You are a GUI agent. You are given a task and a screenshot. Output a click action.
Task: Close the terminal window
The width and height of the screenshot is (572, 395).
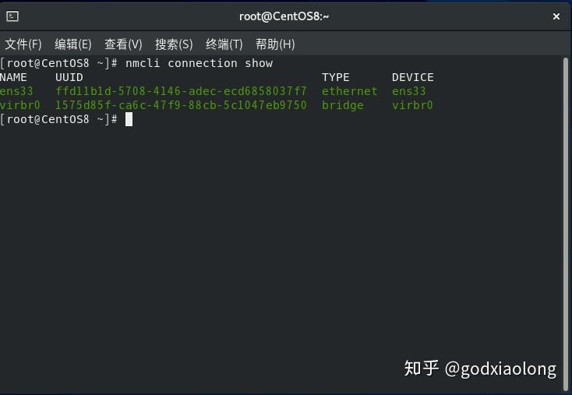point(556,16)
